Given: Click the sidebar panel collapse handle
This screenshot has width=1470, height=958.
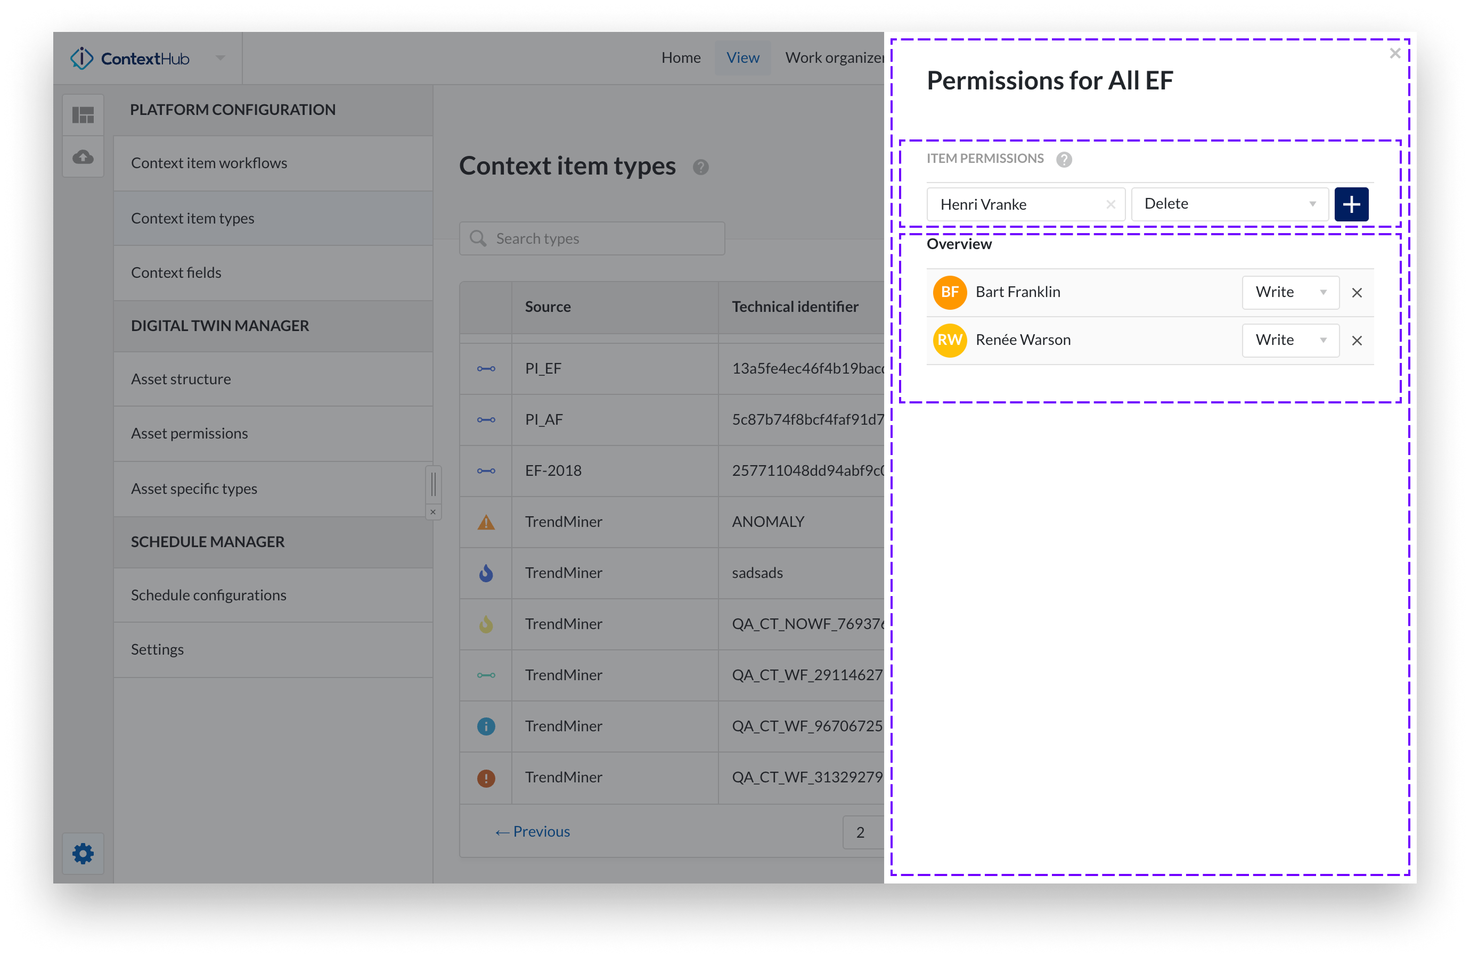Looking at the screenshot, I should [x=433, y=484].
